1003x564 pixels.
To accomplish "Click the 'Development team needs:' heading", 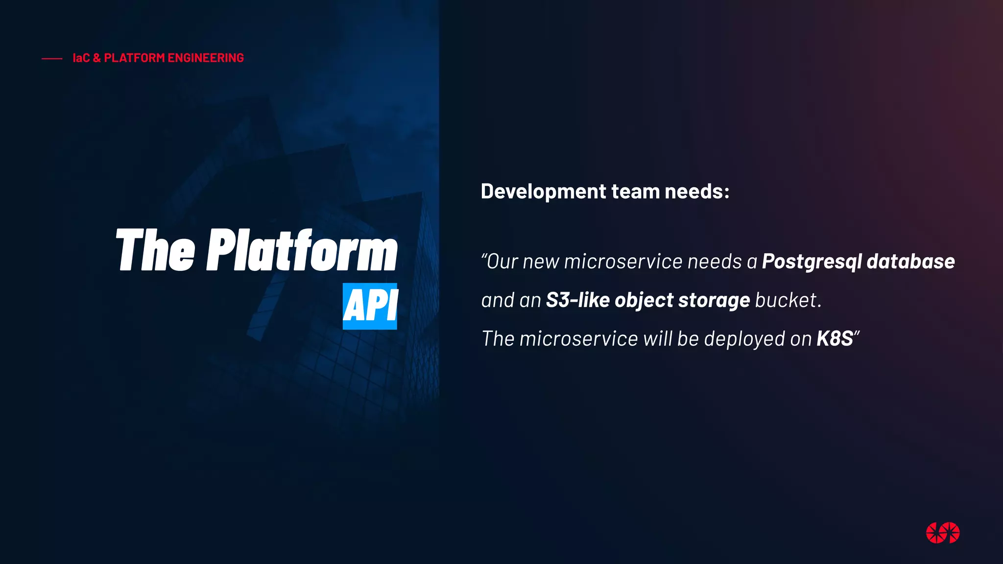I will pyautogui.click(x=605, y=191).
